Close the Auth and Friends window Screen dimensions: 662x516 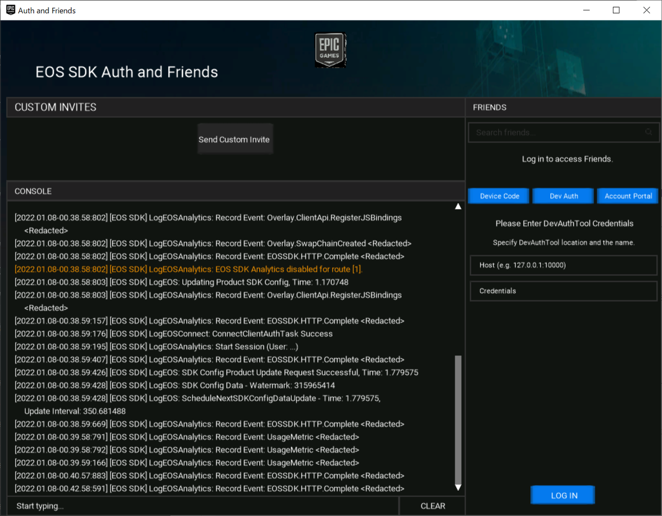(647, 10)
